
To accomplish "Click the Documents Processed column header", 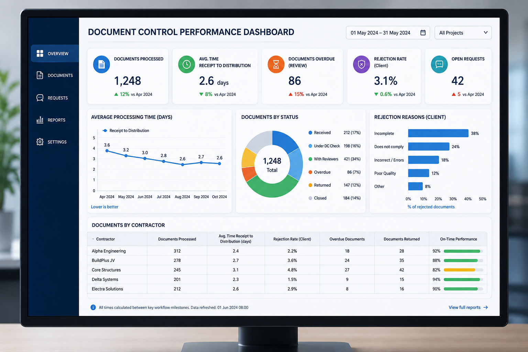I will (x=177, y=239).
